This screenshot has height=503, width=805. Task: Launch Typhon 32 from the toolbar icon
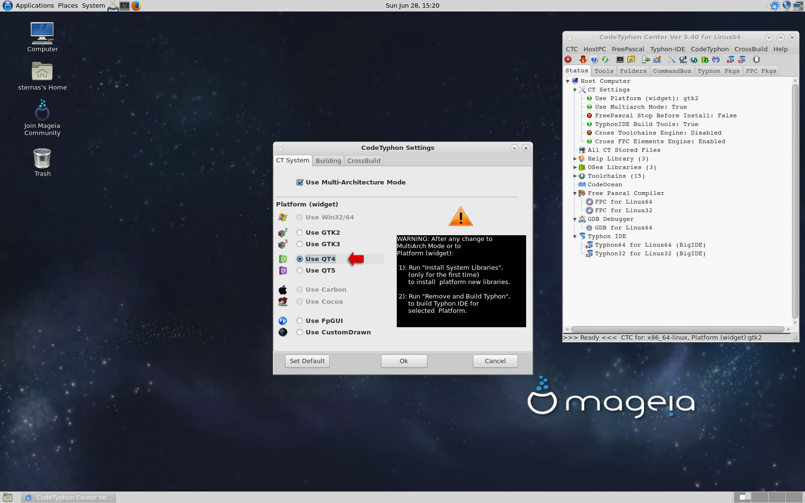coord(742,59)
